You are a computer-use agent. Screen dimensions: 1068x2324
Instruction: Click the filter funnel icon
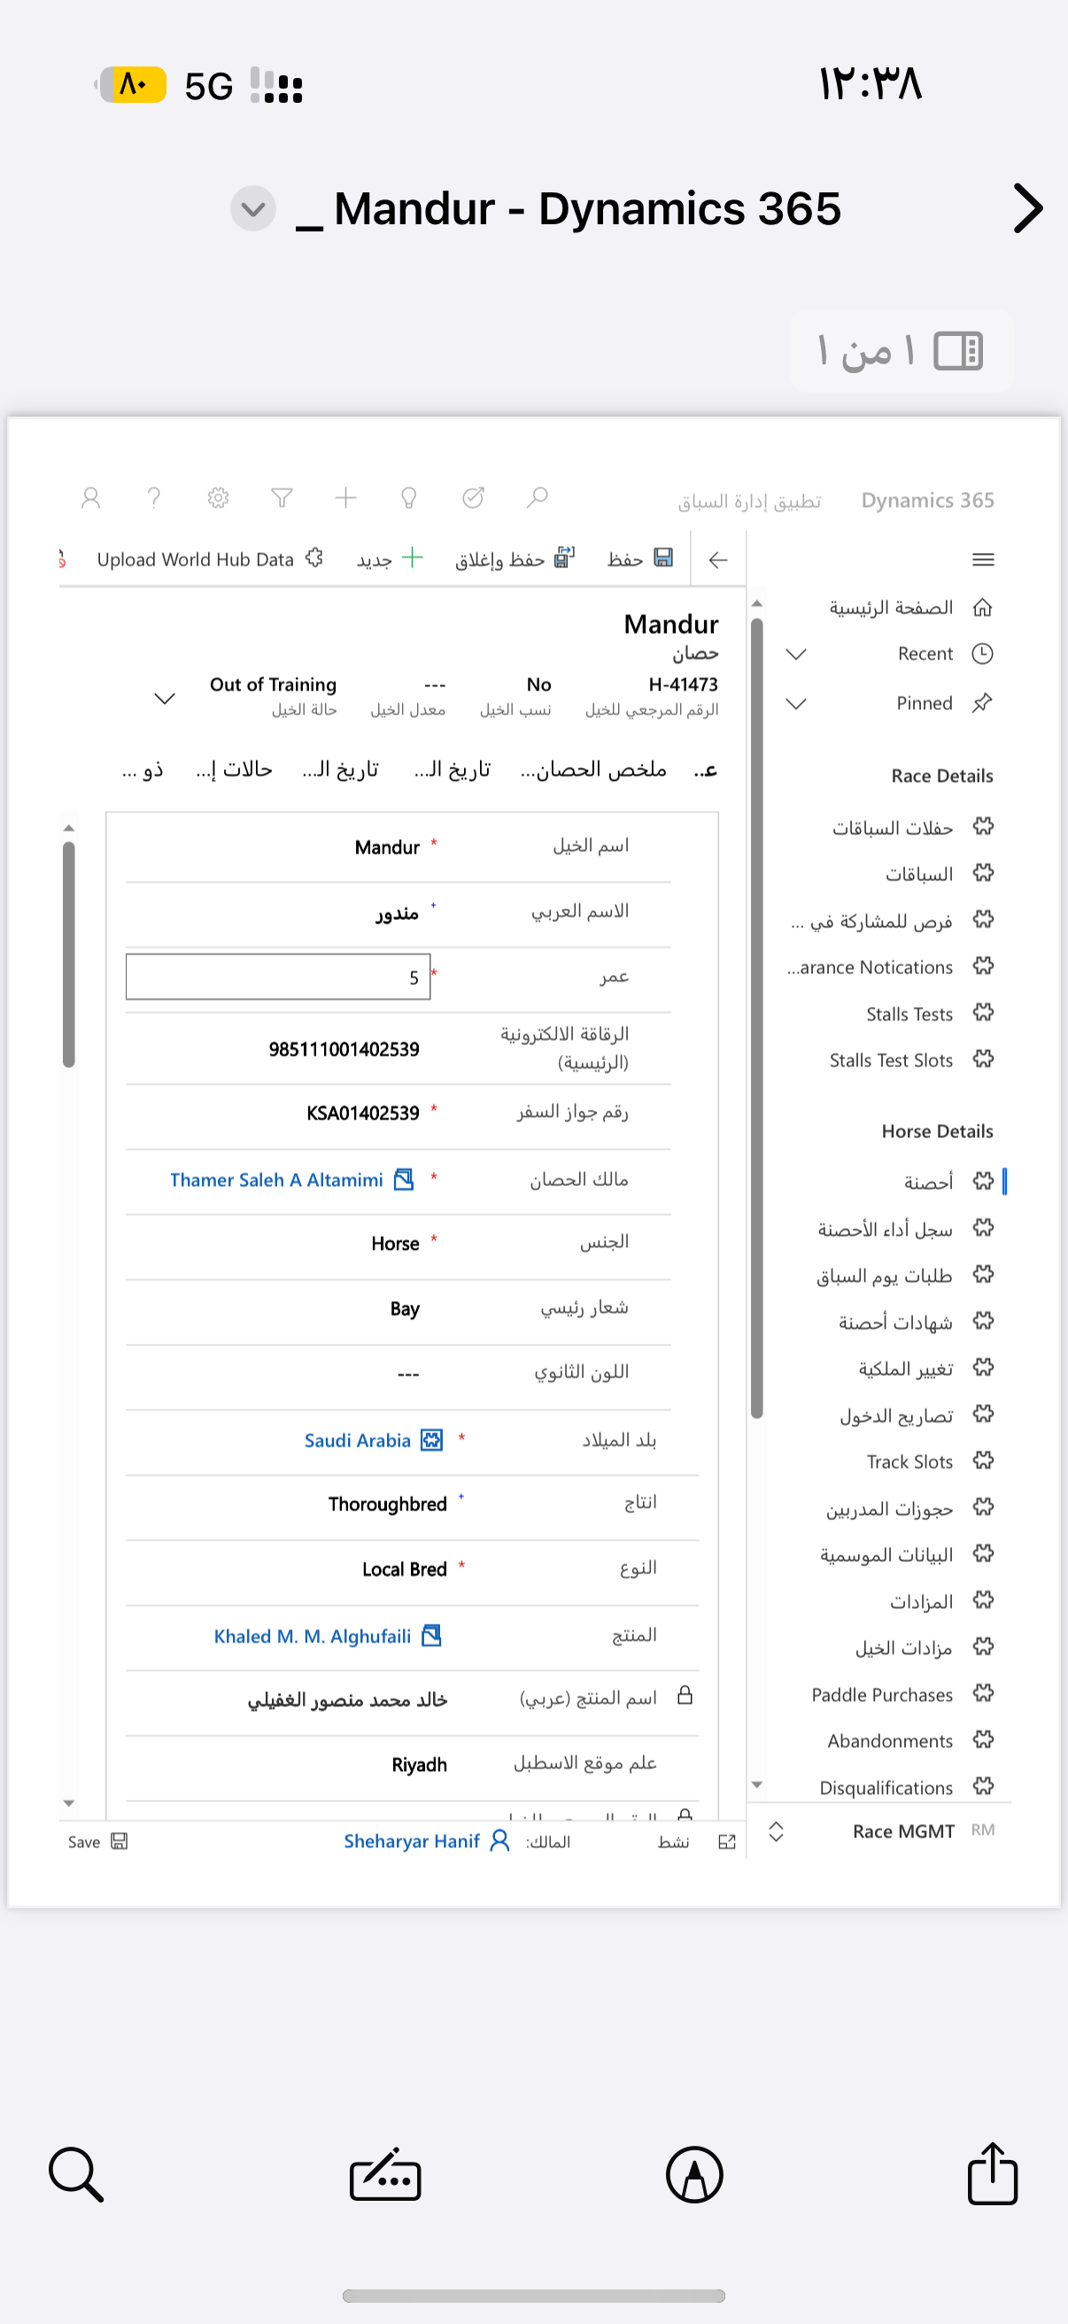pyautogui.click(x=282, y=497)
